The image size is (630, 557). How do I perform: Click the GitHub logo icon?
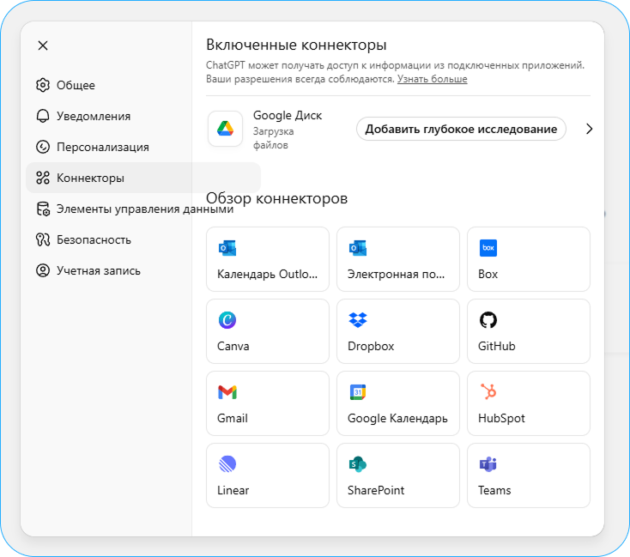[488, 320]
